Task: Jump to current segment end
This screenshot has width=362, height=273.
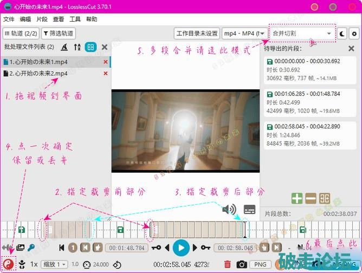Action: (276, 248)
